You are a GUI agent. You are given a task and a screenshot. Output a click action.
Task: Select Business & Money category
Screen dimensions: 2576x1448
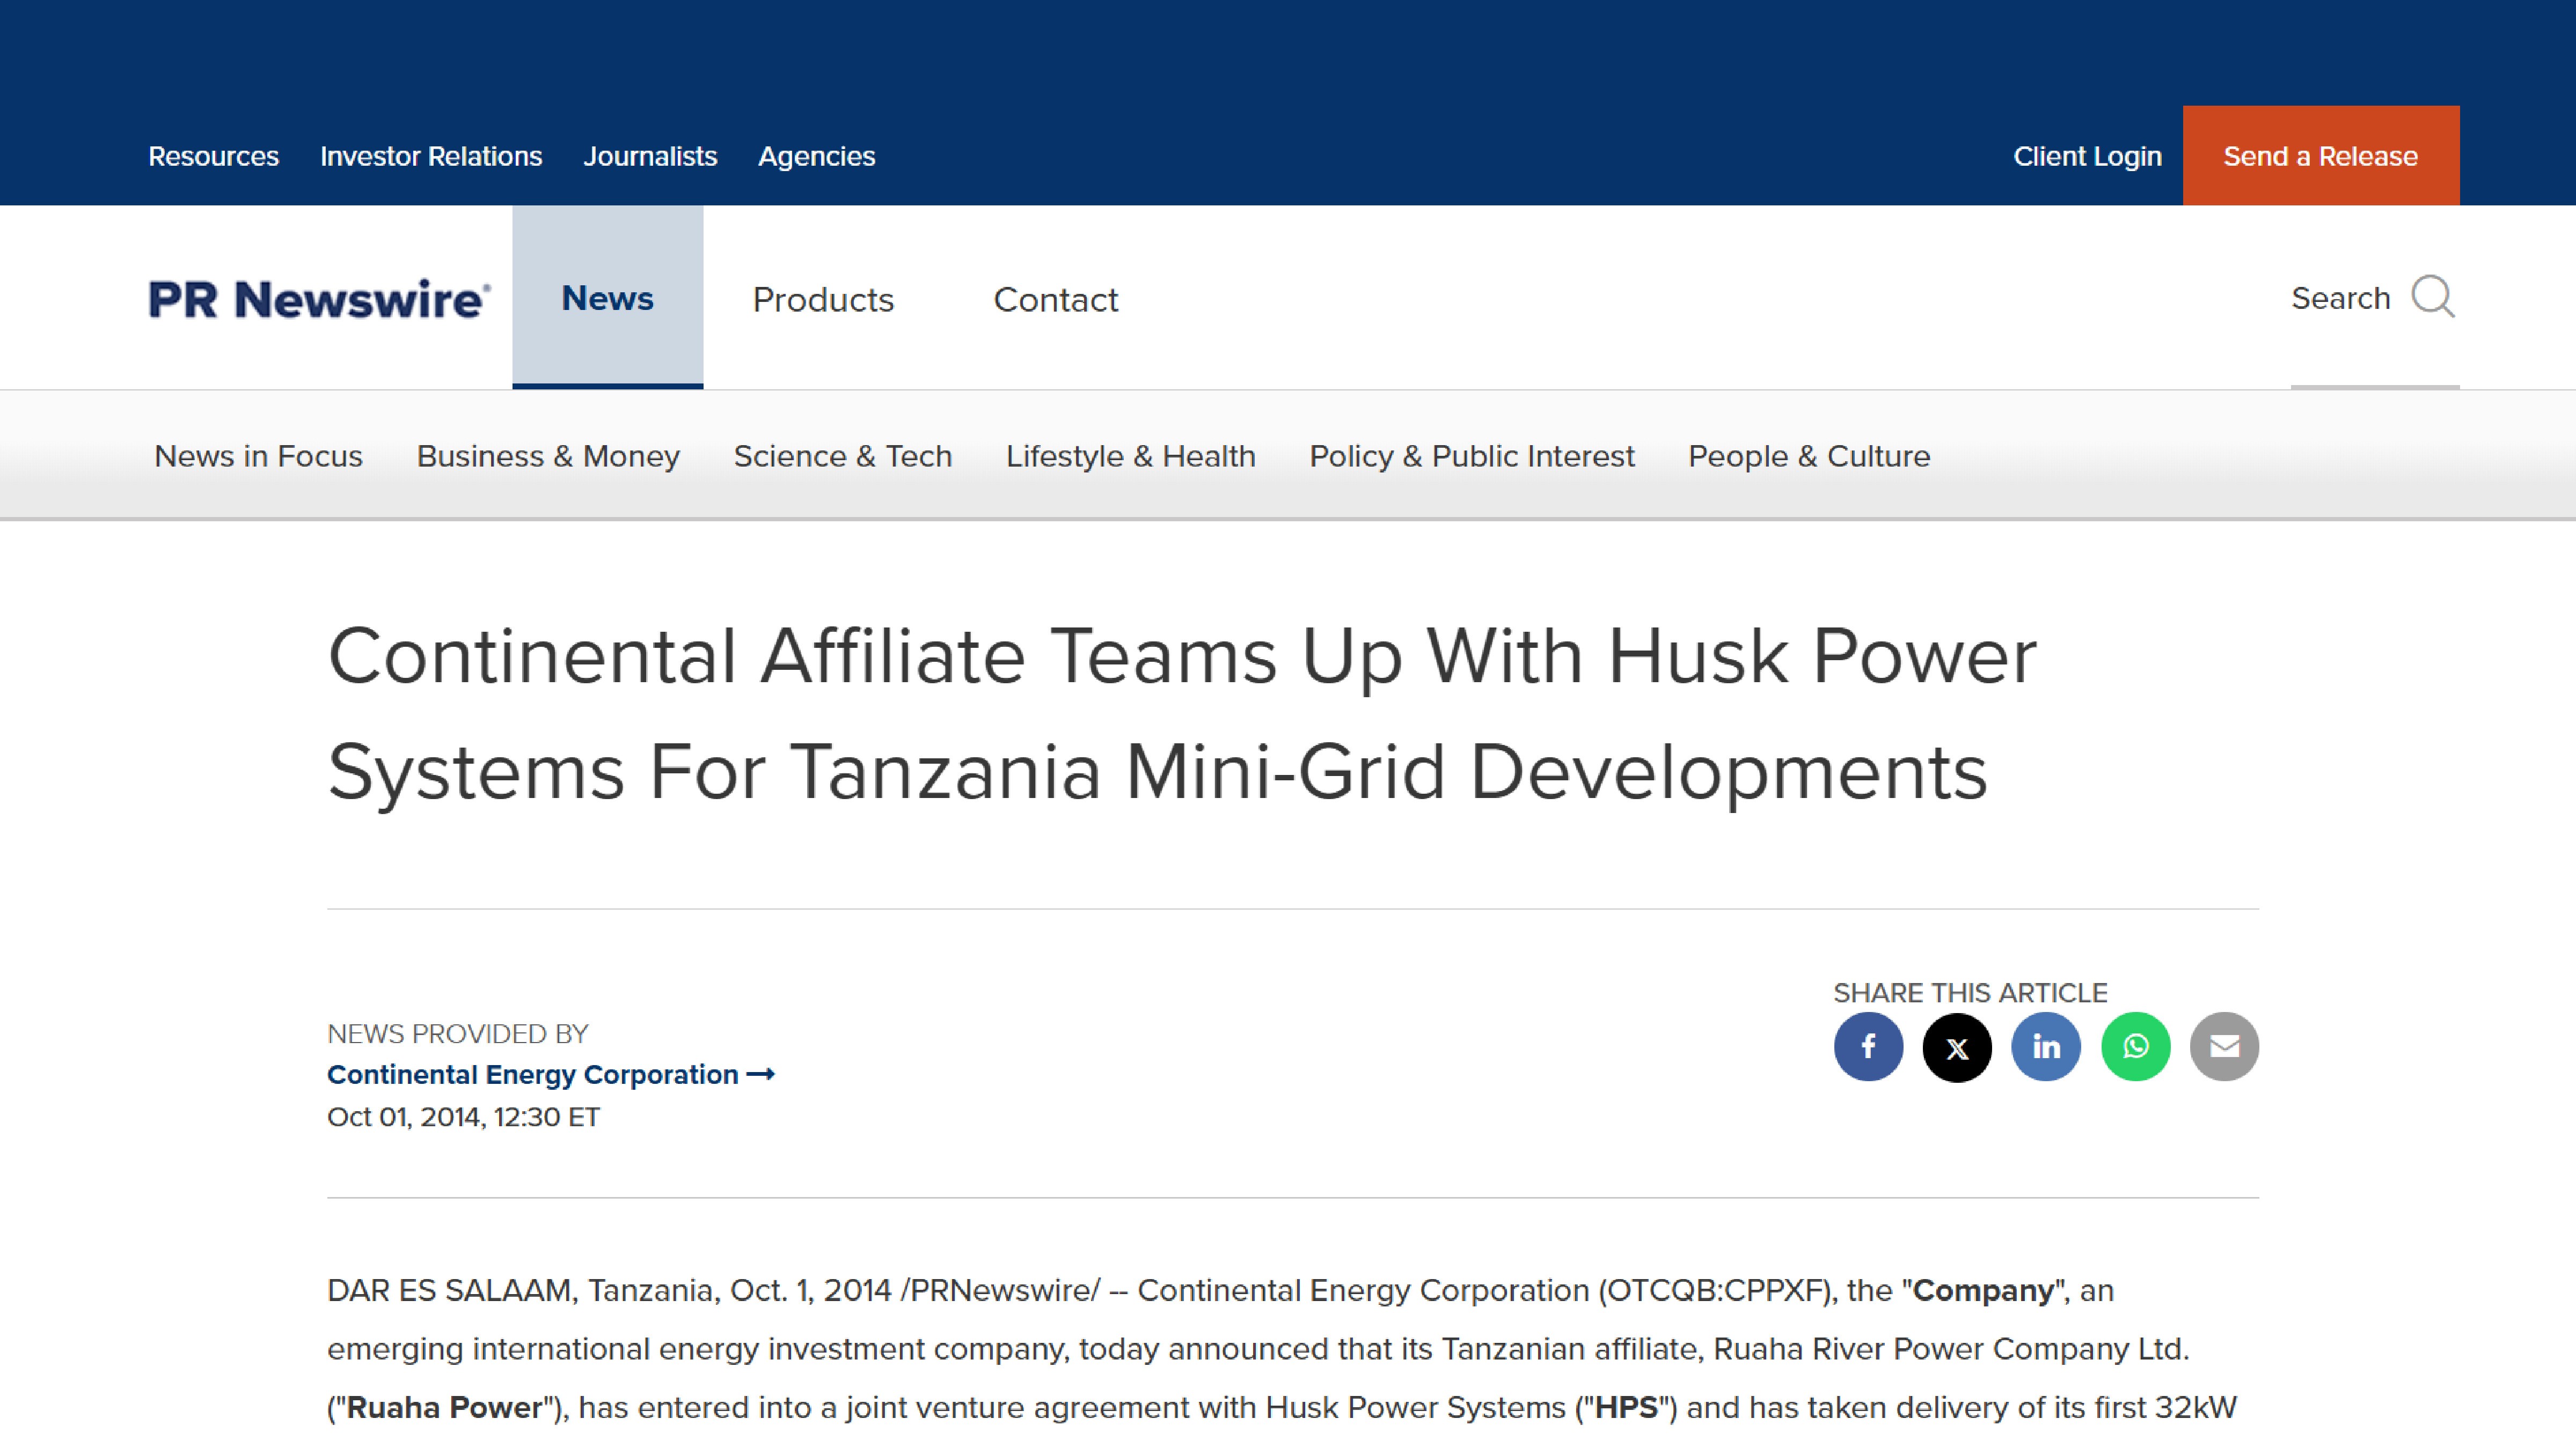548,456
